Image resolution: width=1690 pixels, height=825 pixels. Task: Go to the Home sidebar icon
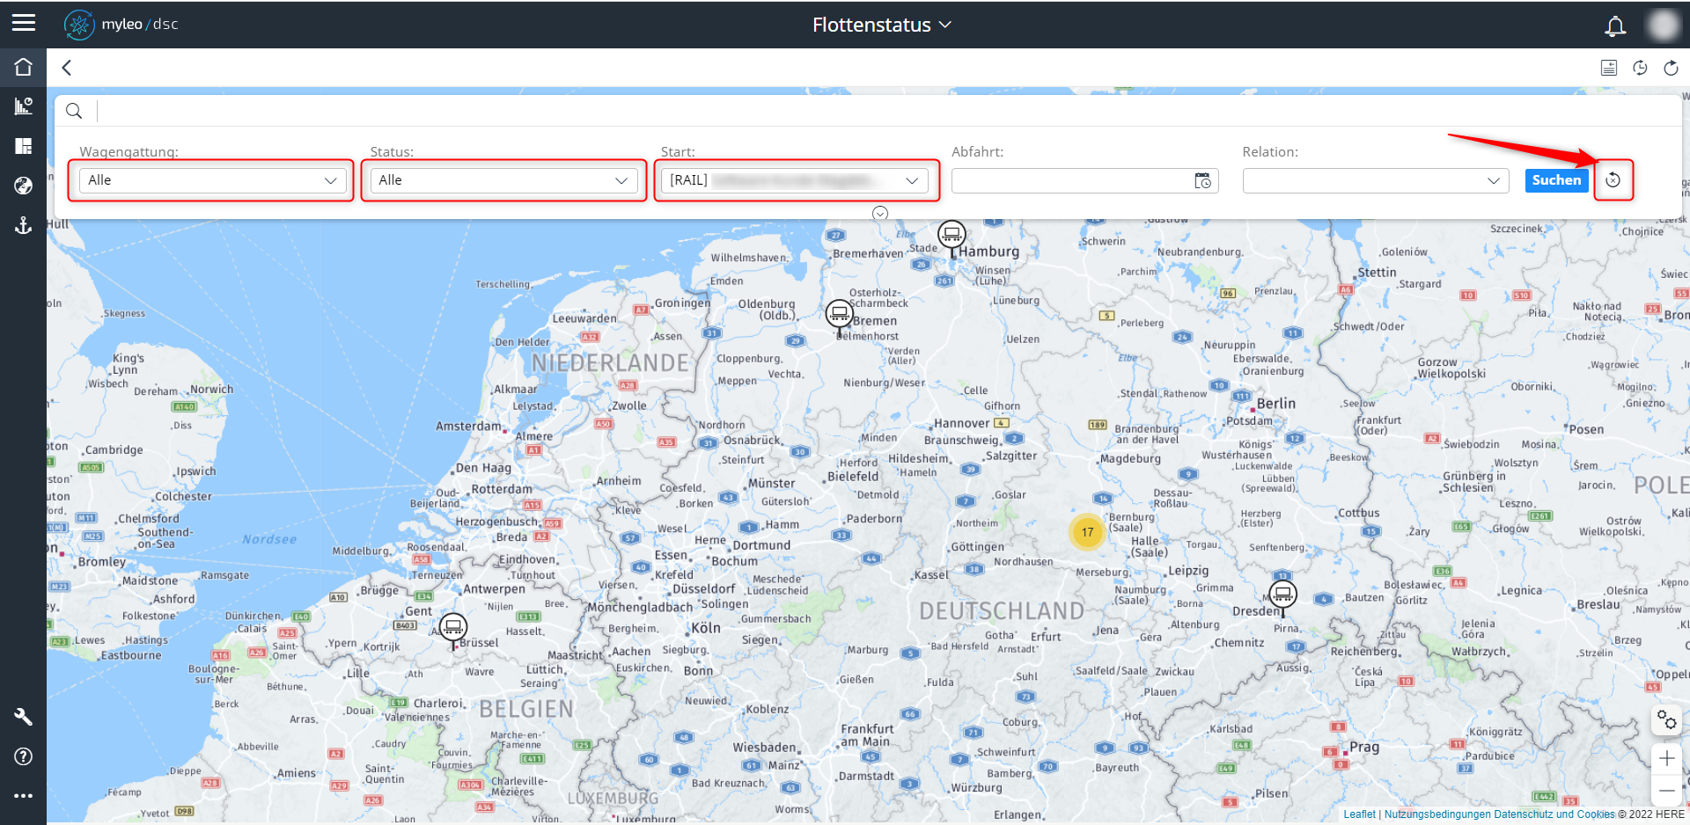click(x=24, y=67)
